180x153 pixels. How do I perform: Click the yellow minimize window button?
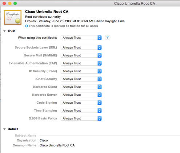10,3
